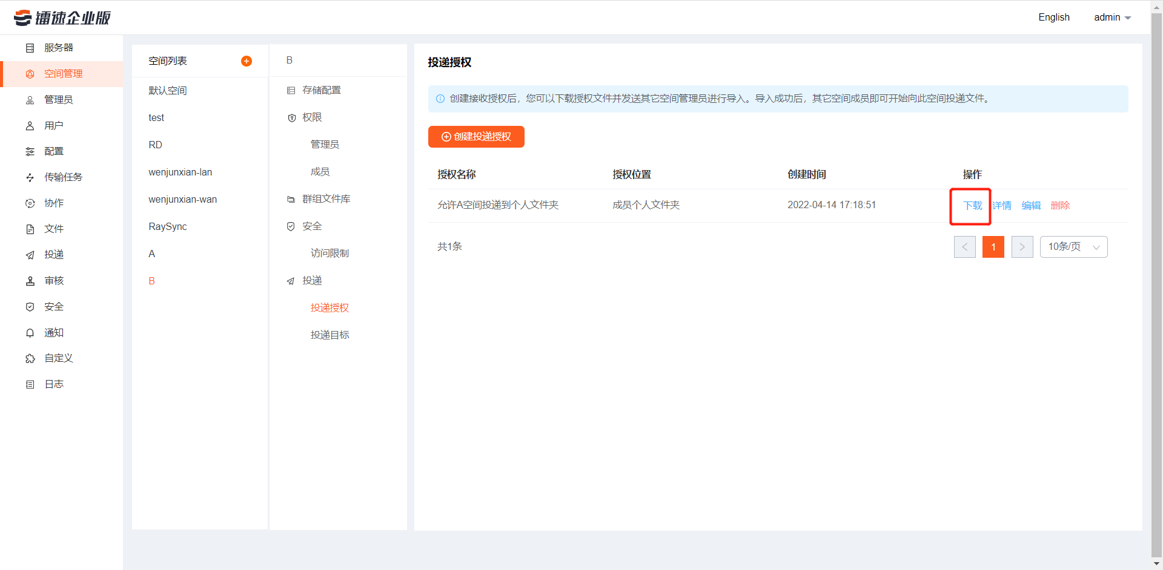This screenshot has width=1163, height=570.
Task: Open the 日志 (Logs) sidebar section
Action: pos(53,384)
